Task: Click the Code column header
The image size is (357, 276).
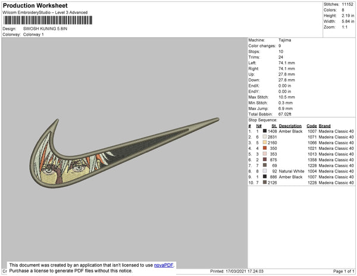Action: [311, 126]
